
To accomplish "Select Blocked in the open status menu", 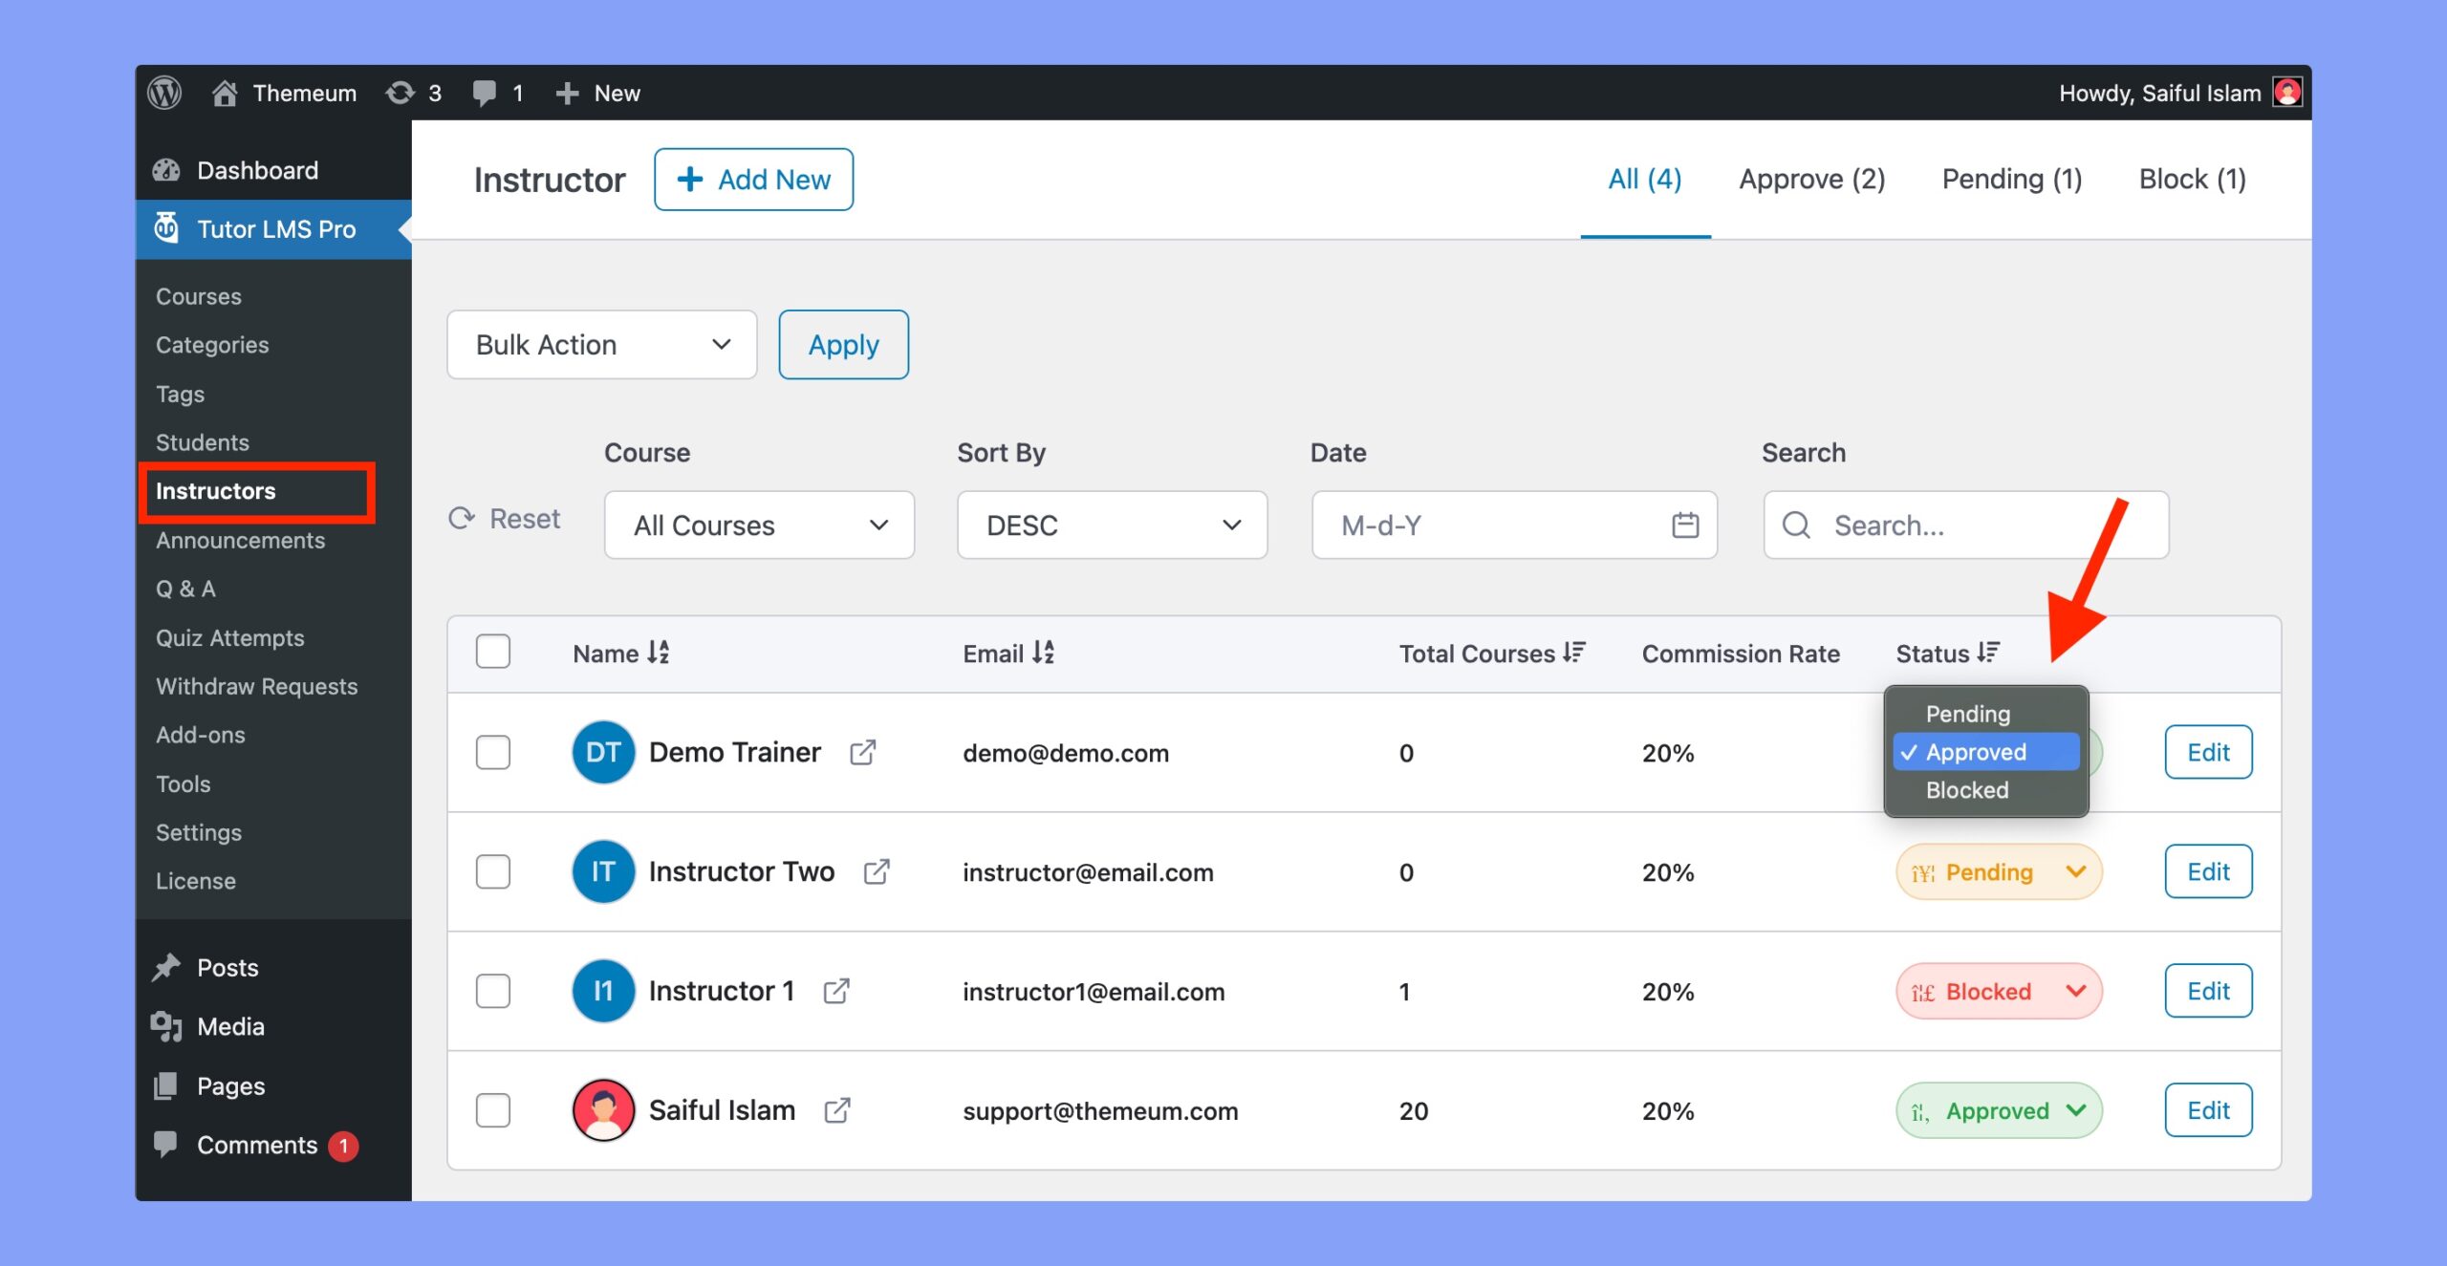I will pyautogui.click(x=1967, y=790).
